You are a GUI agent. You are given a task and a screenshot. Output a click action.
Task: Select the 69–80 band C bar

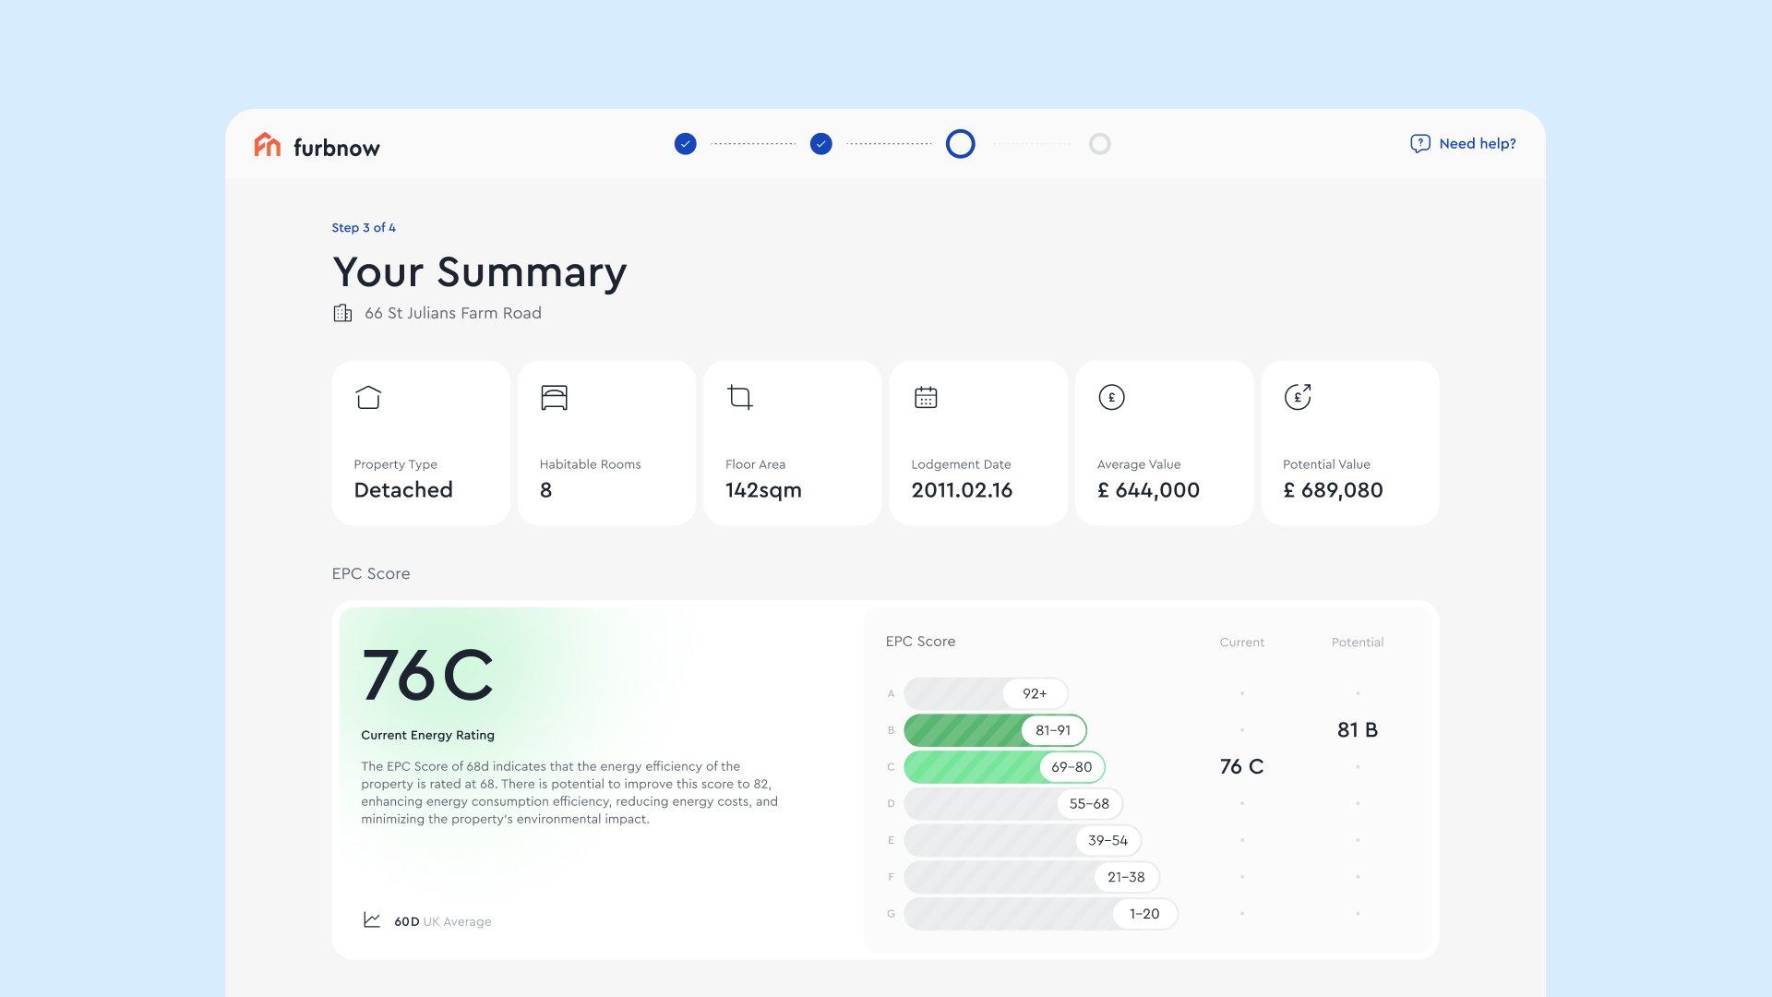pos(1004,767)
